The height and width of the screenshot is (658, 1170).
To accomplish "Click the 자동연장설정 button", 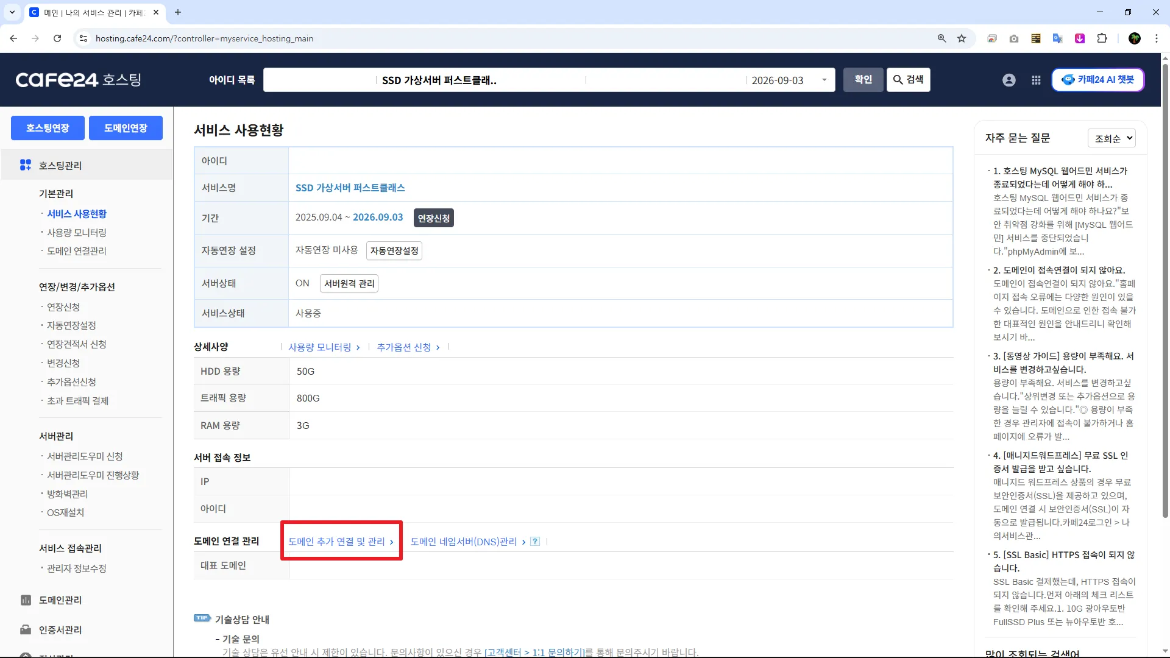I will (x=394, y=250).
